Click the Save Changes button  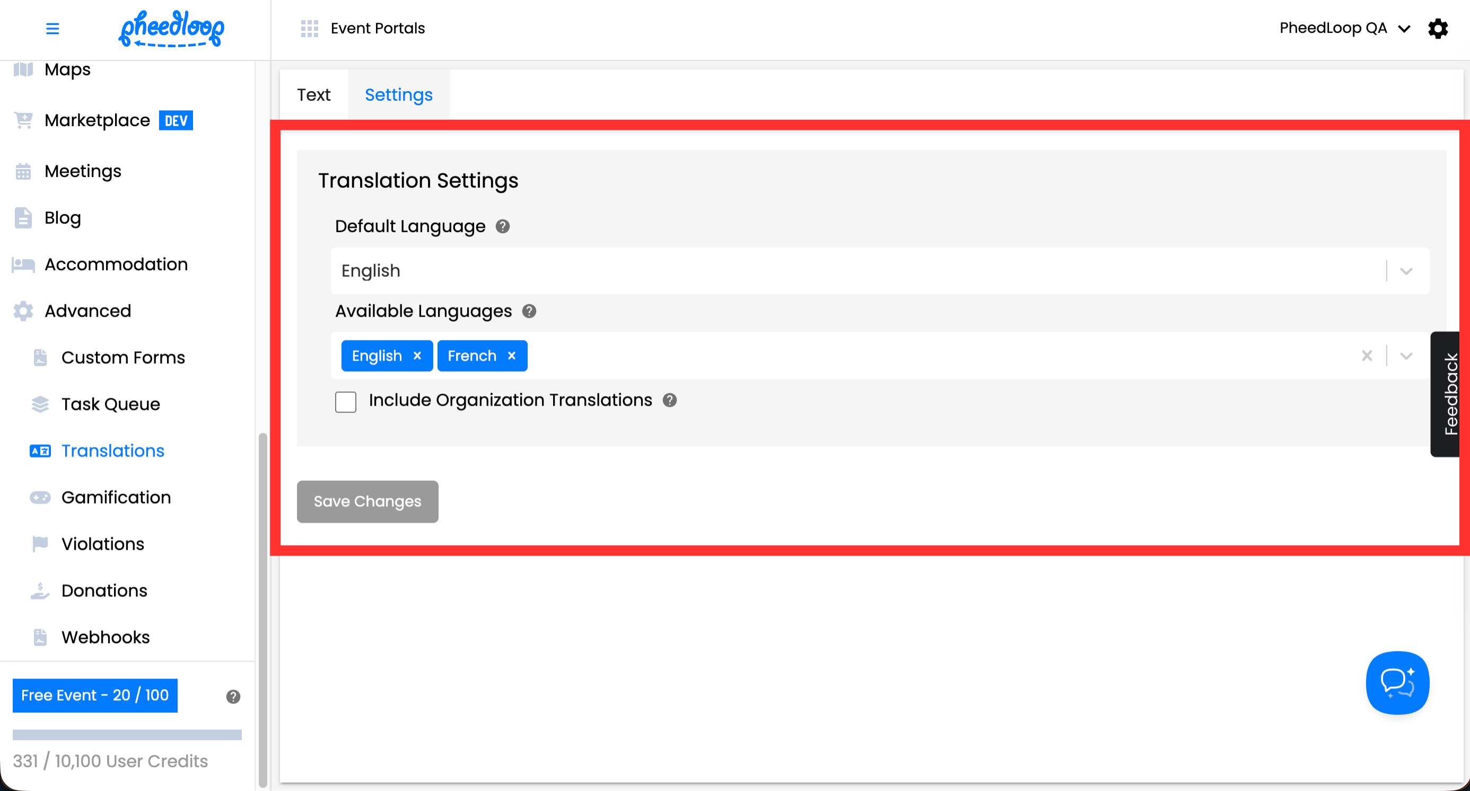pyautogui.click(x=367, y=502)
